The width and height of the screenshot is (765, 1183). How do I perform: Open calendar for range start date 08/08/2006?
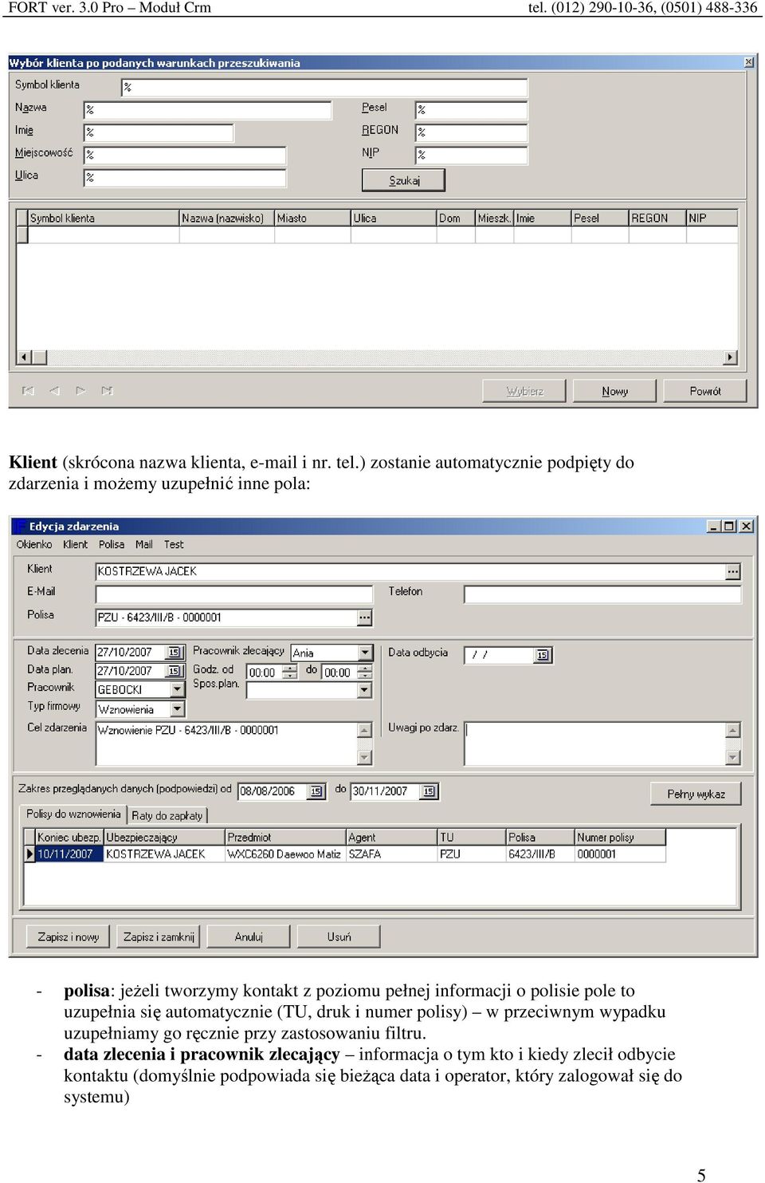click(x=316, y=791)
